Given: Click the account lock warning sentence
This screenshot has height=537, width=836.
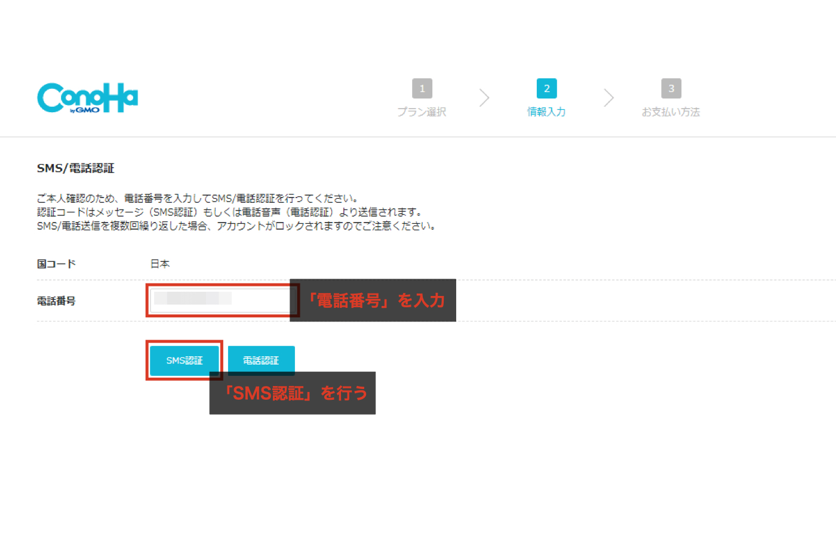Looking at the screenshot, I should coord(236,226).
